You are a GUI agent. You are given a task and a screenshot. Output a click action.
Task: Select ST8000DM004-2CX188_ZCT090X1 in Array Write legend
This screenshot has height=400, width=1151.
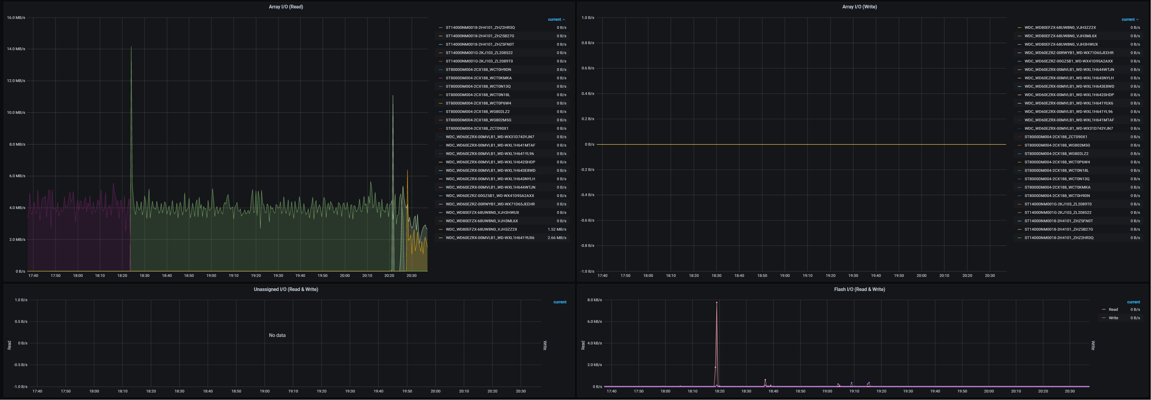click(1056, 137)
